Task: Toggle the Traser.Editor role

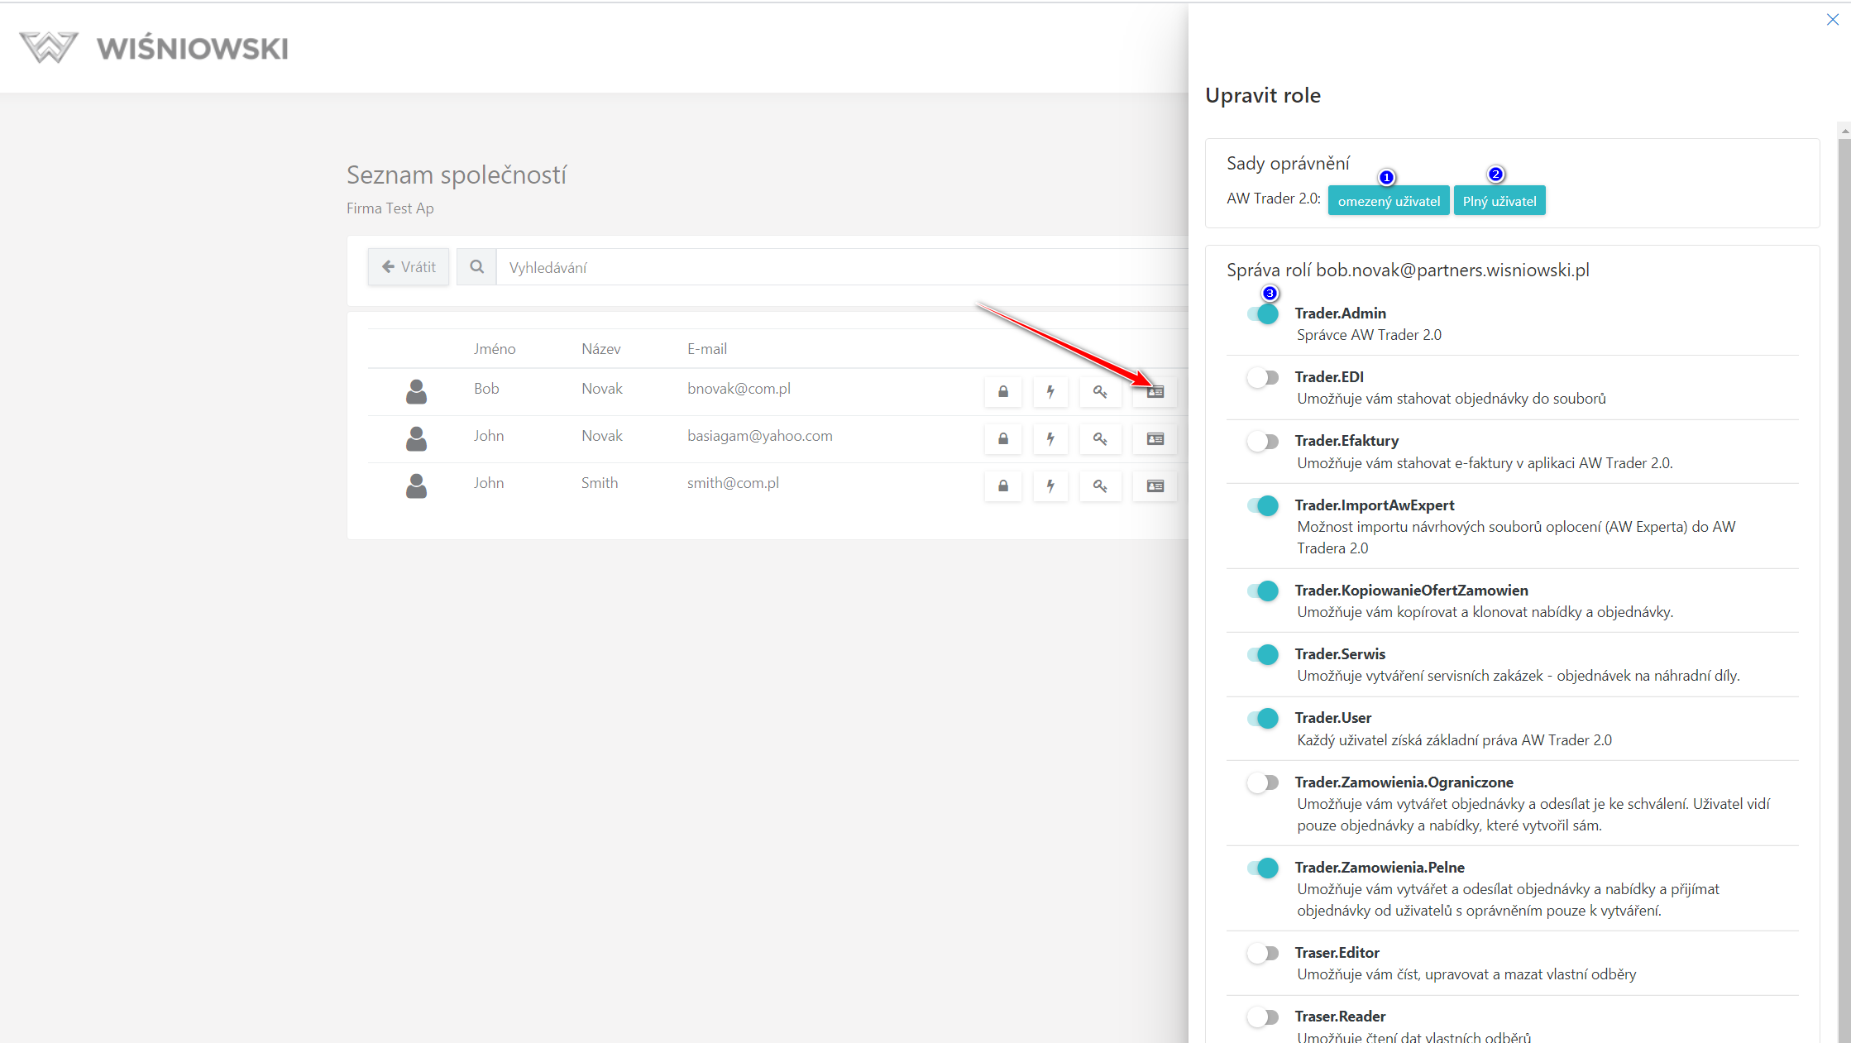Action: (x=1262, y=954)
